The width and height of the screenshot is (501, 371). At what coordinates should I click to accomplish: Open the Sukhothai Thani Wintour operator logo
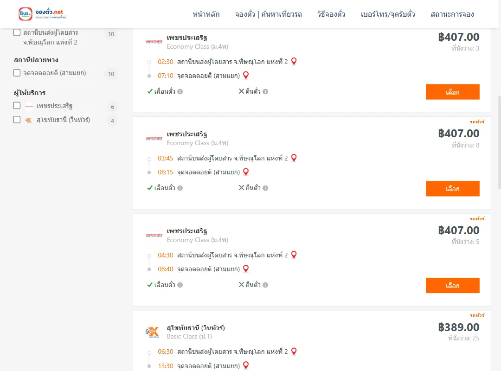tap(153, 332)
